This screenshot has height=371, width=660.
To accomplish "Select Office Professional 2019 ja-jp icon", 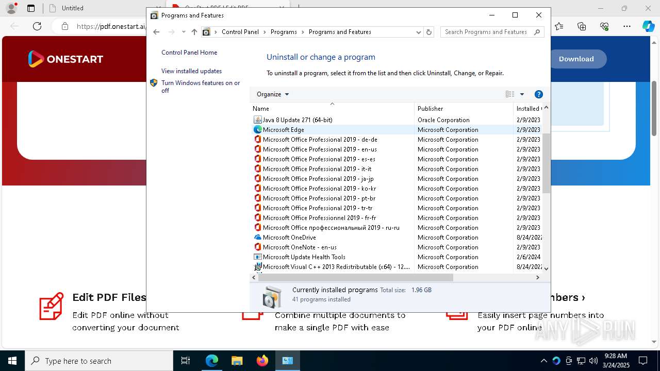I will coord(258,179).
